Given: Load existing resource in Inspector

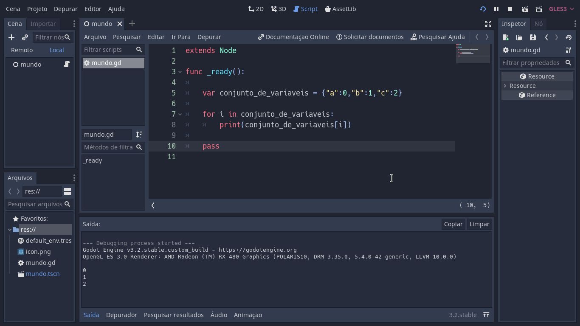Looking at the screenshot, I should pos(519,37).
